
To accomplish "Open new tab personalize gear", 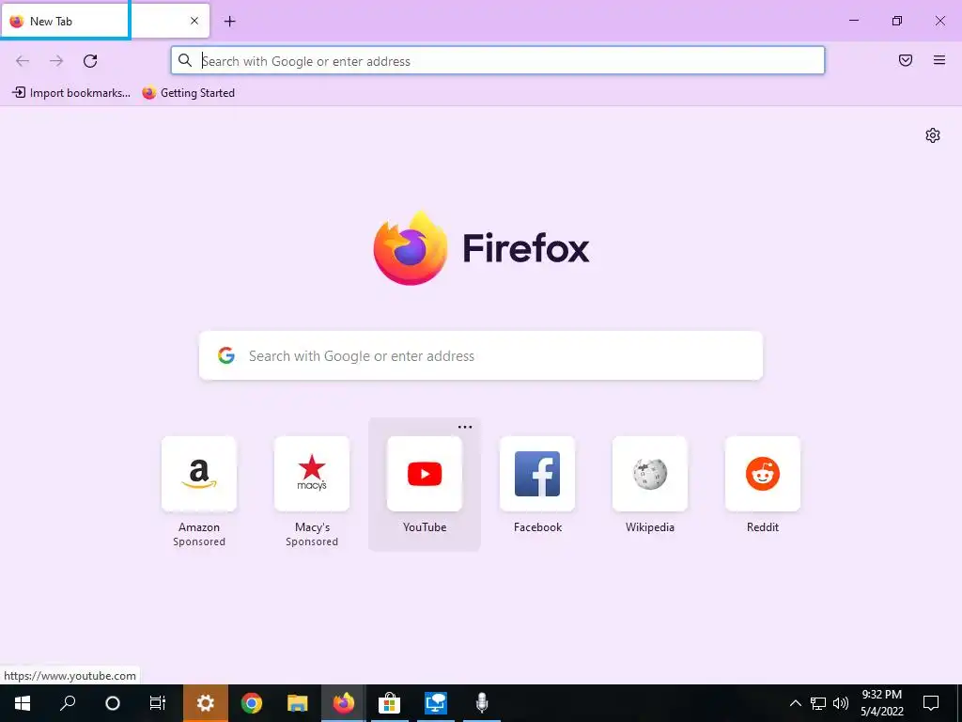I will [x=933, y=135].
